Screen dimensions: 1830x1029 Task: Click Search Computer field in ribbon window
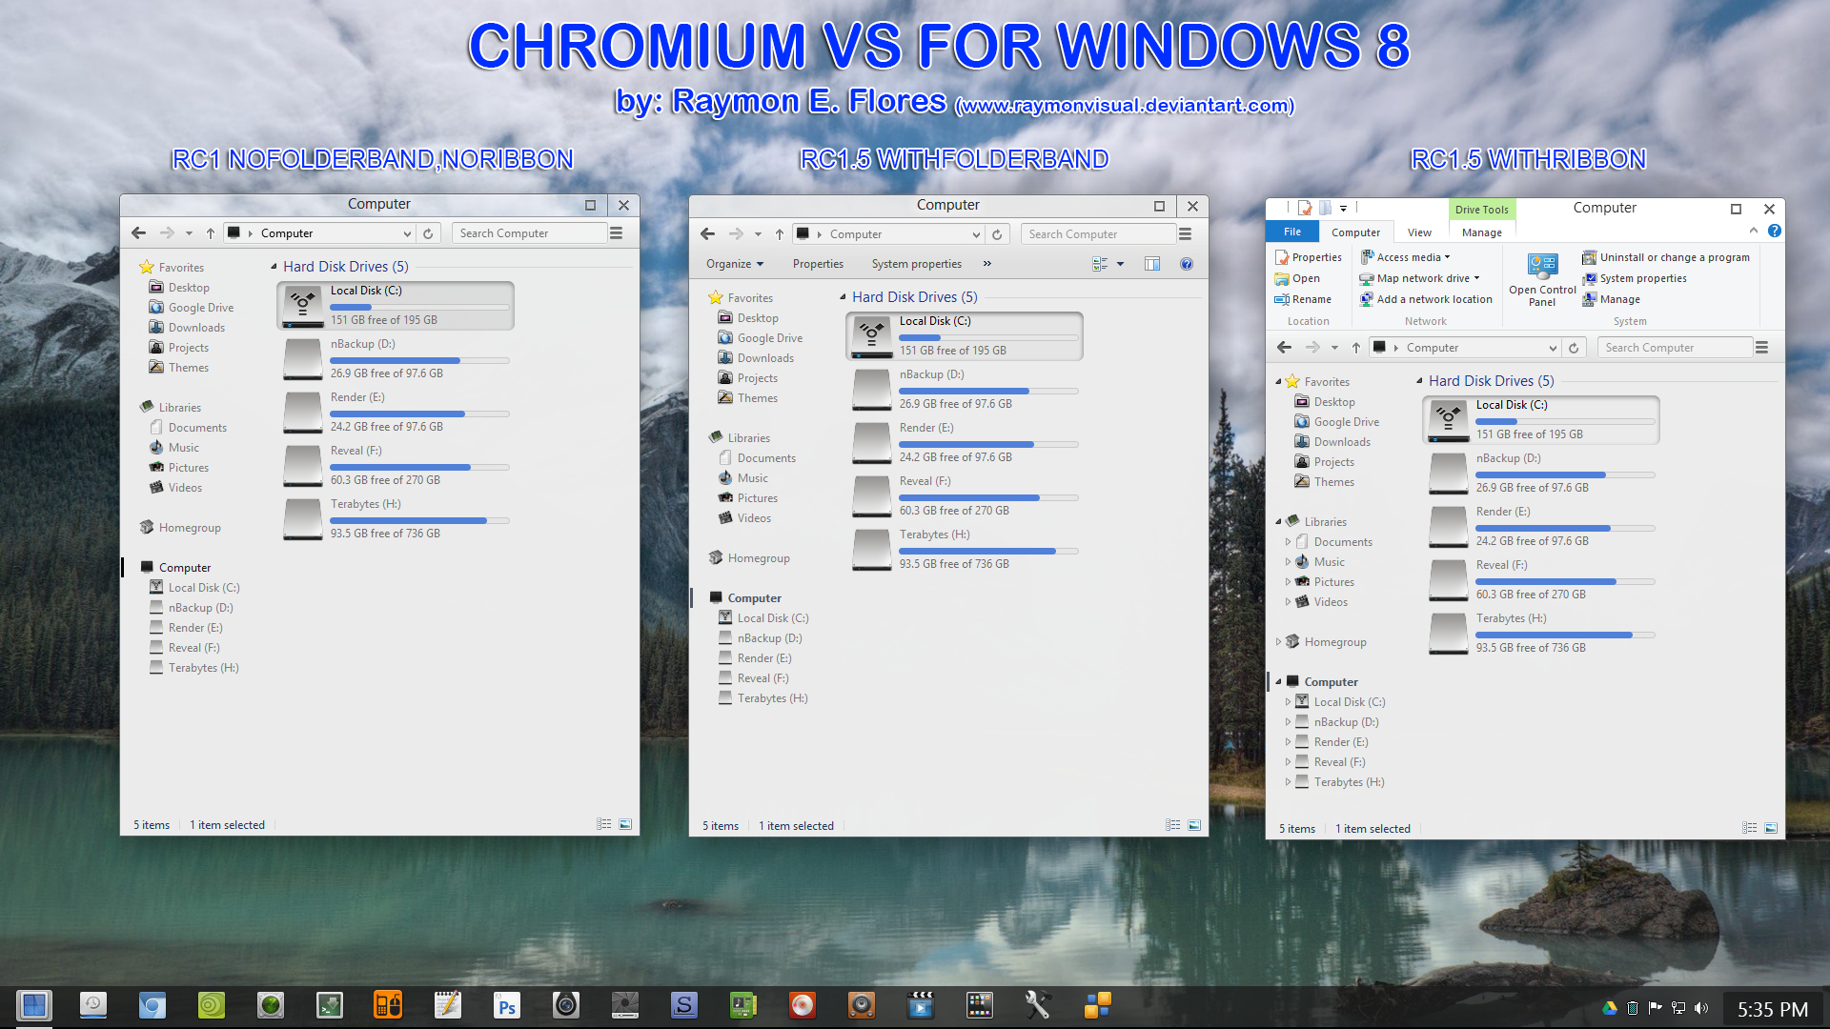click(1675, 348)
